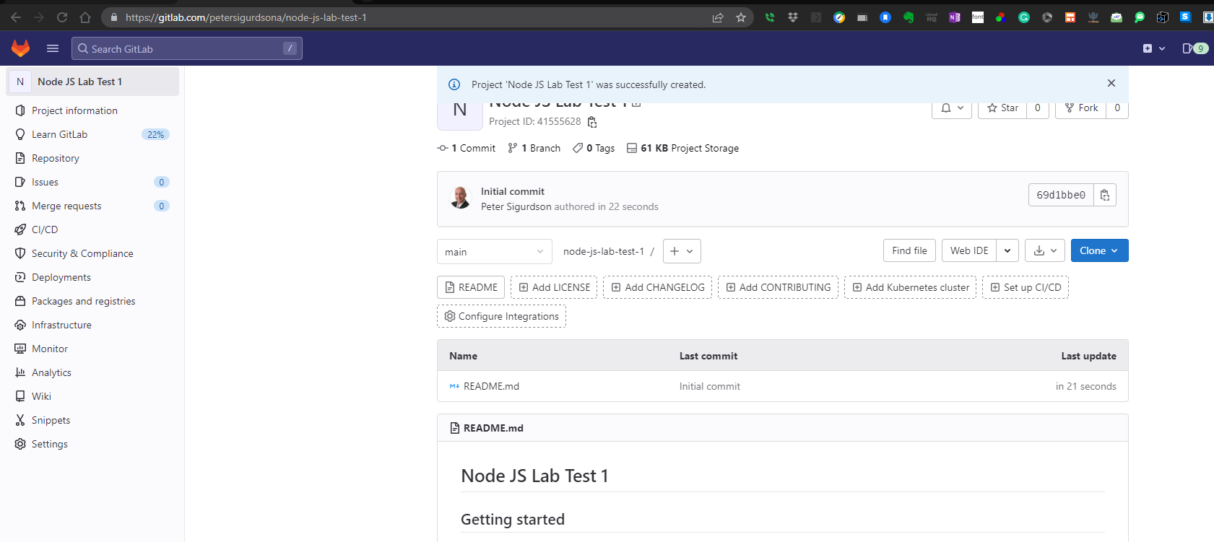Open Snippets in the sidebar
The image size is (1214, 542).
point(92,420)
